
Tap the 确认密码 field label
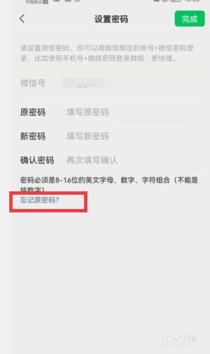(37, 160)
